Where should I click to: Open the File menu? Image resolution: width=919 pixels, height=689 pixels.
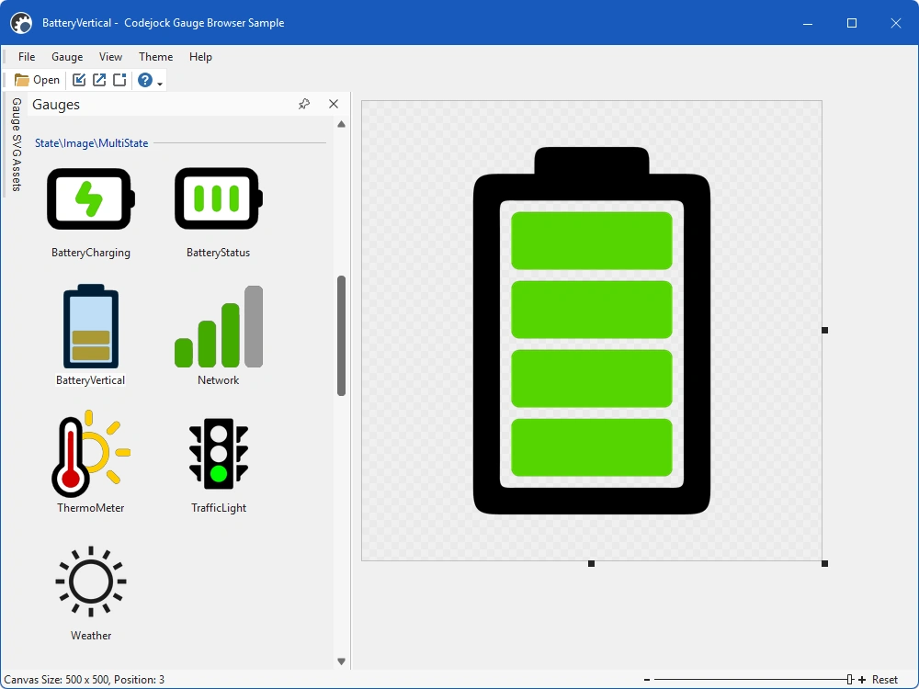point(27,57)
